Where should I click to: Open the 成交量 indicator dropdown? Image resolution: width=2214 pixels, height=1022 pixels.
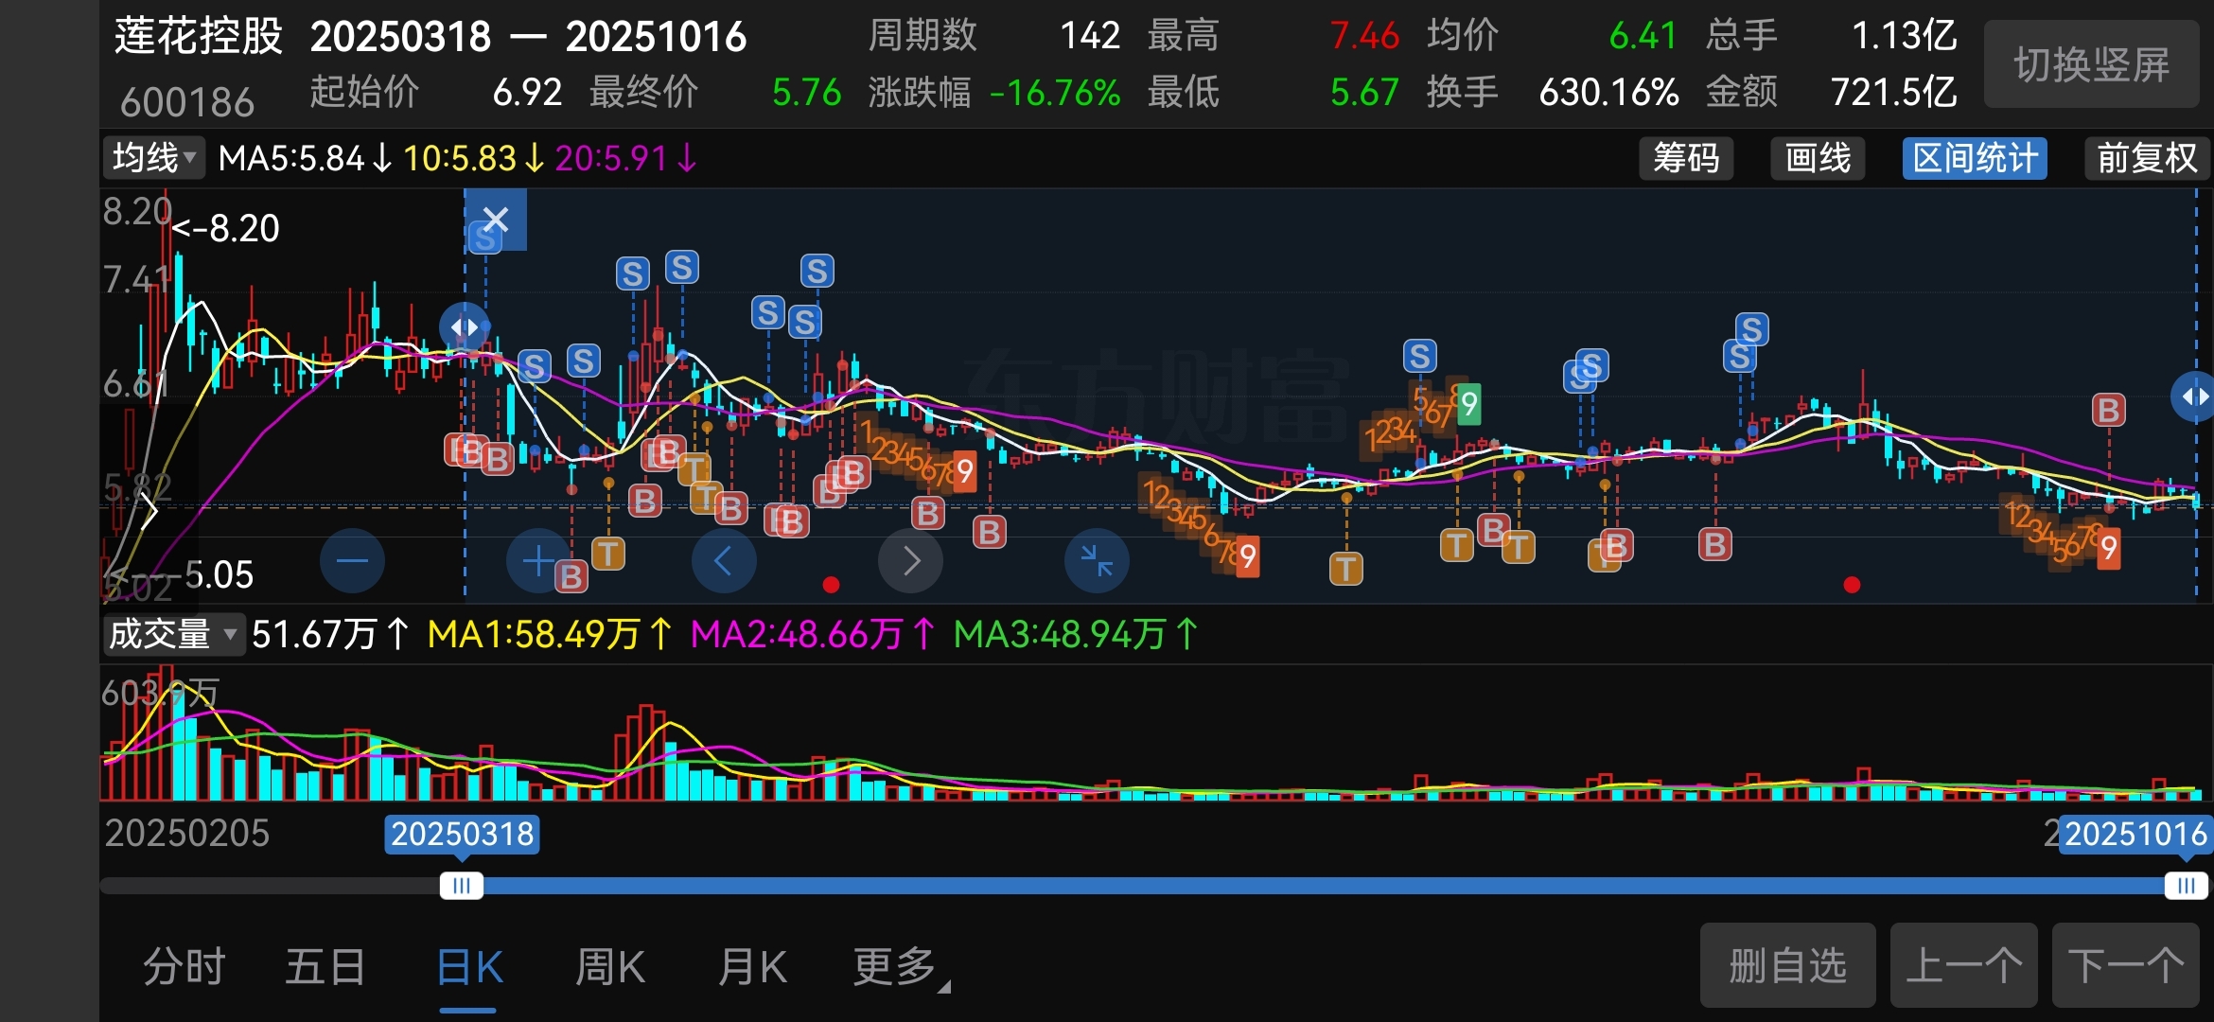(172, 634)
